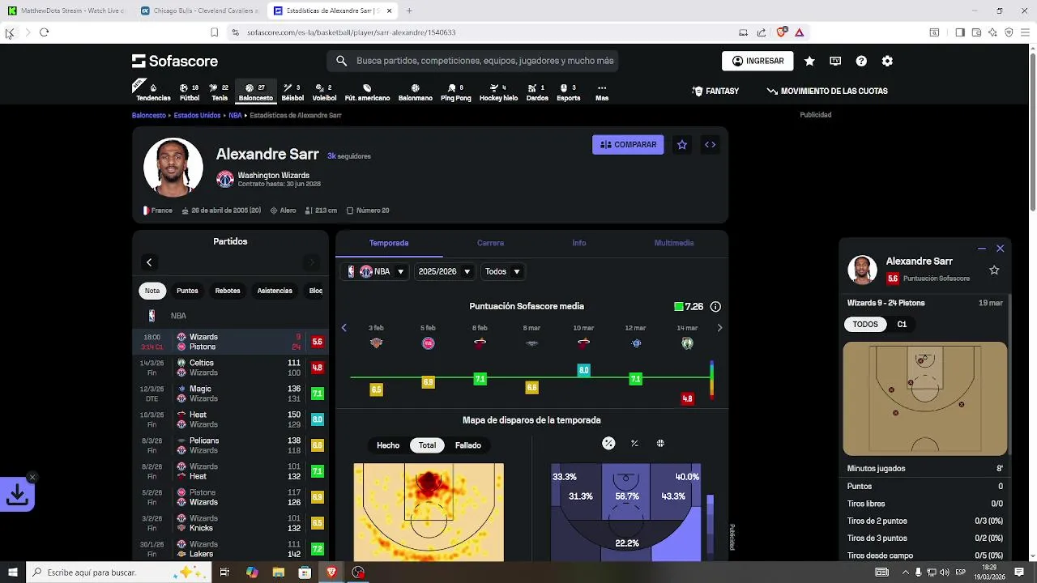The width and height of the screenshot is (1037, 583).
Task: Open the Béisbol sports category
Action: (292, 91)
